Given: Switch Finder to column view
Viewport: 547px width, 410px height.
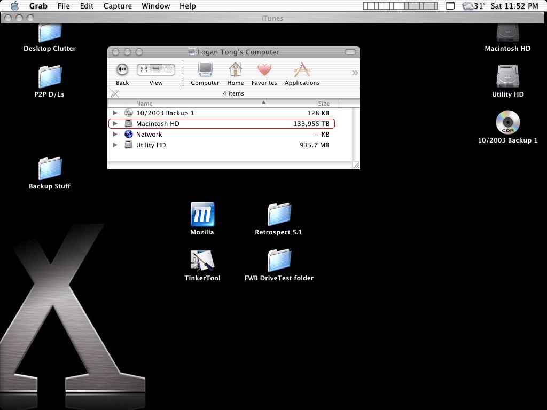Looking at the screenshot, I should point(168,70).
